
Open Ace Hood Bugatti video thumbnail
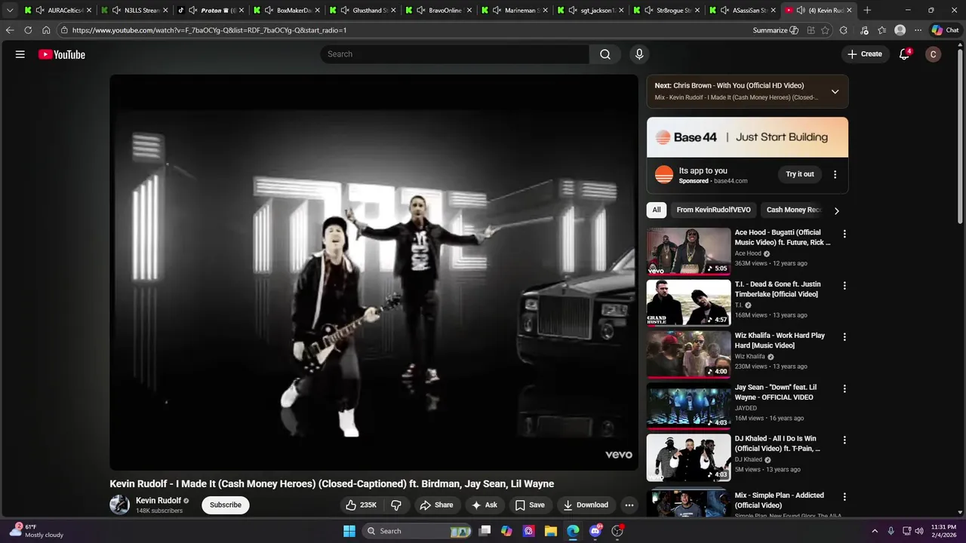688,251
